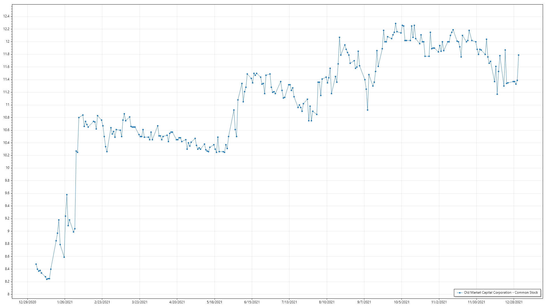Click the 12.4 y-axis value label
This screenshot has height=307, width=547.
pyautogui.click(x=6, y=16)
